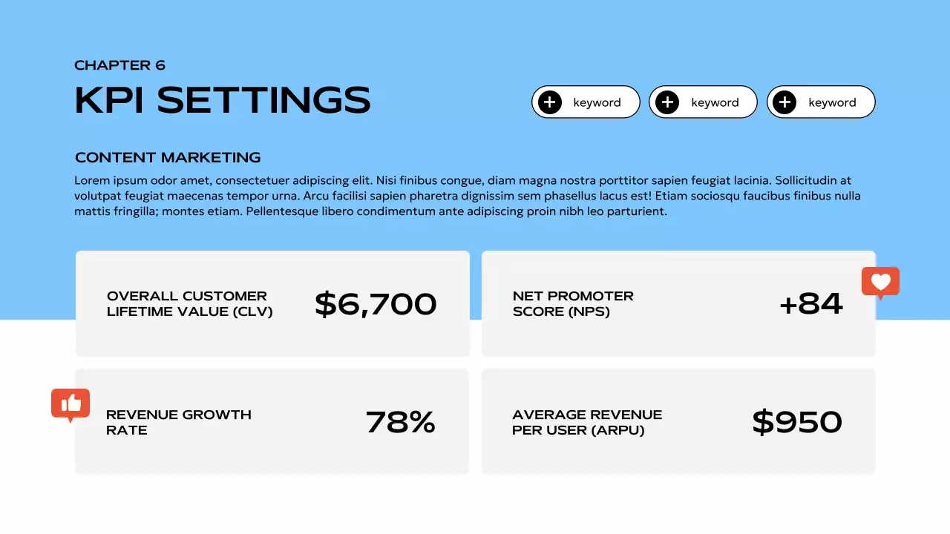Select the leftmost keyword label text
Image resolution: width=950 pixels, height=534 pixels.
tap(597, 102)
